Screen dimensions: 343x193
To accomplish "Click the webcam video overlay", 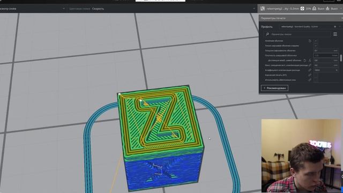I will 301,155.
